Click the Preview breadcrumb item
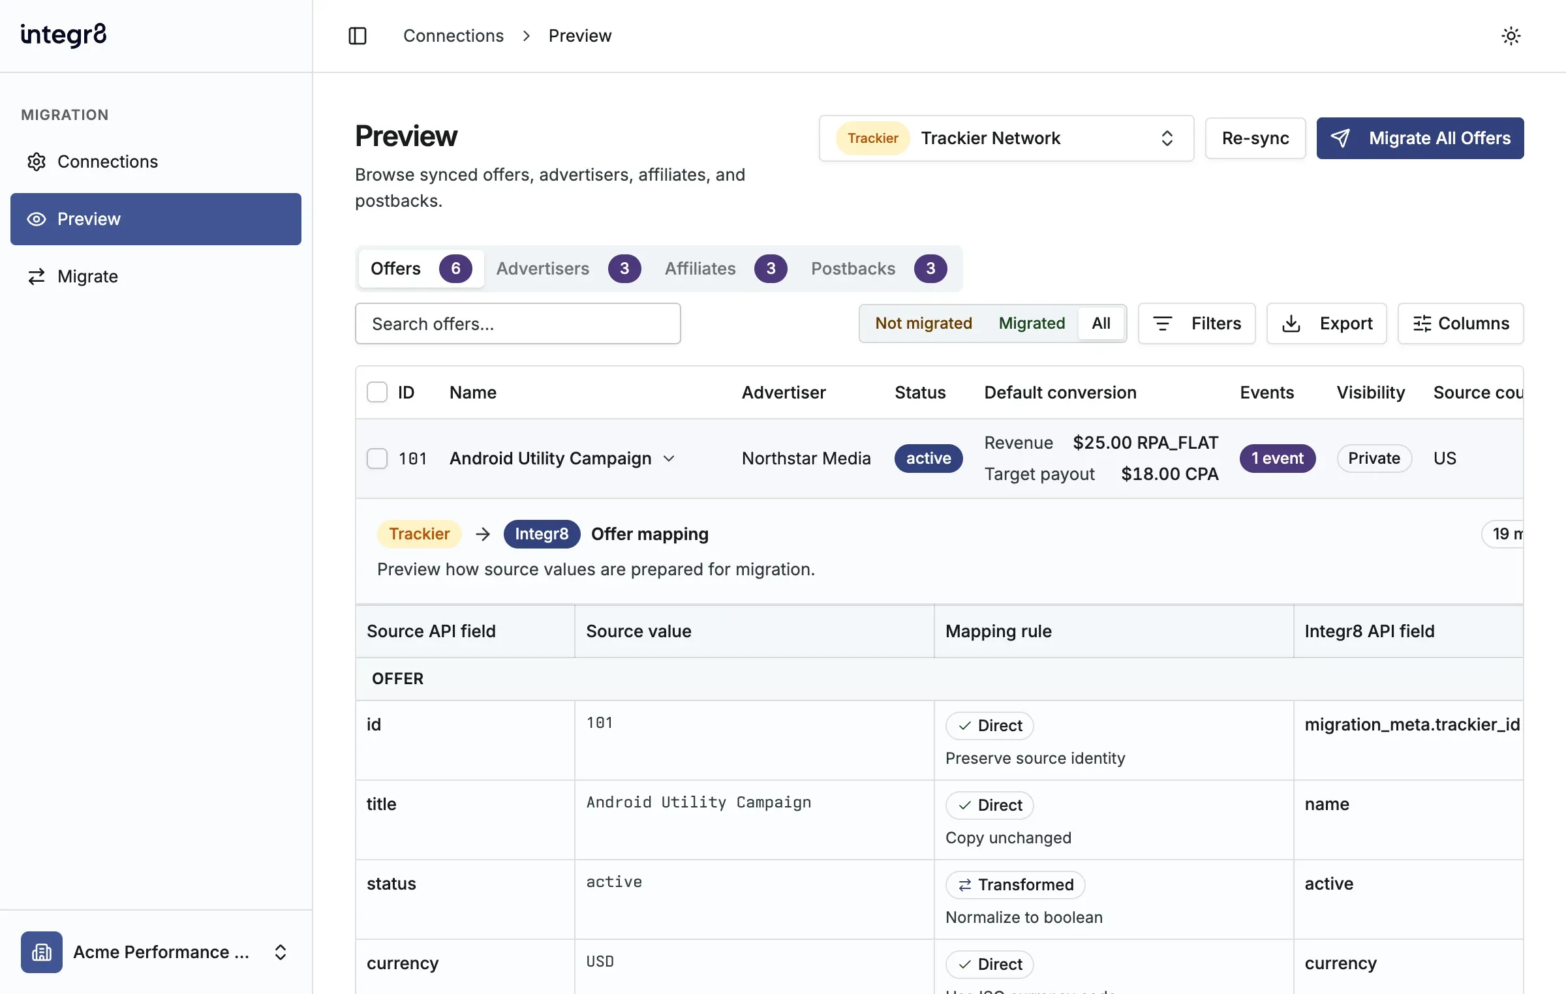Viewport: 1566px width, 994px height. (579, 36)
